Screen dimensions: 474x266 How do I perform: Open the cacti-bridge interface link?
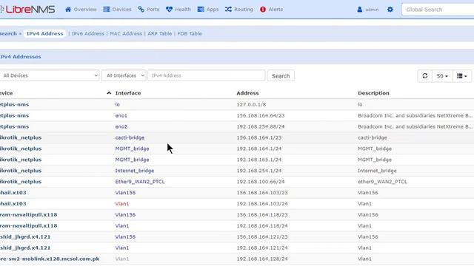[130, 137]
